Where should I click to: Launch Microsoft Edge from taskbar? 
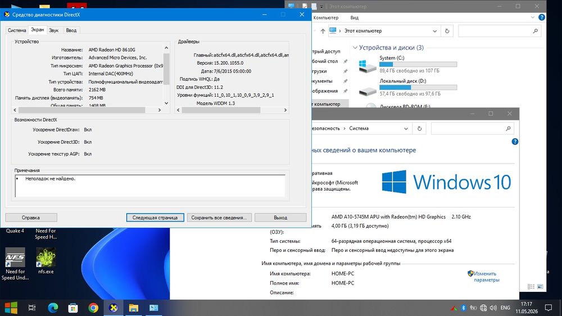[53, 308]
